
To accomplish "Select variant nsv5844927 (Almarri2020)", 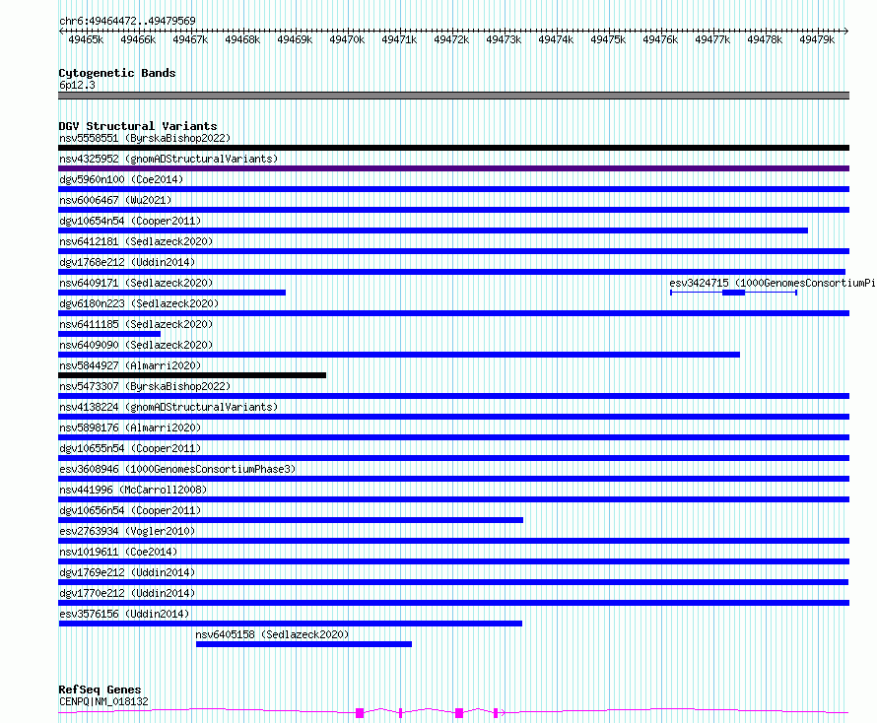I will (130, 365).
